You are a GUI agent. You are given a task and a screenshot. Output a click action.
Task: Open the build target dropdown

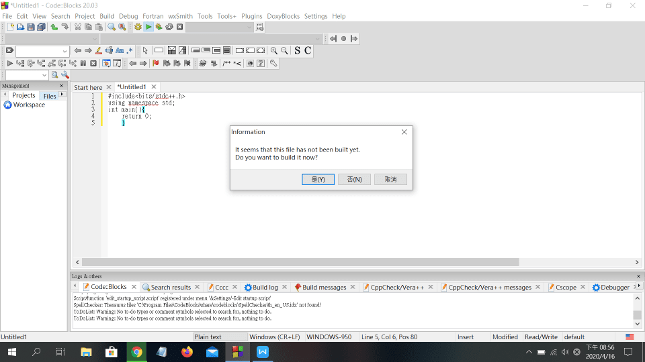coord(249,27)
